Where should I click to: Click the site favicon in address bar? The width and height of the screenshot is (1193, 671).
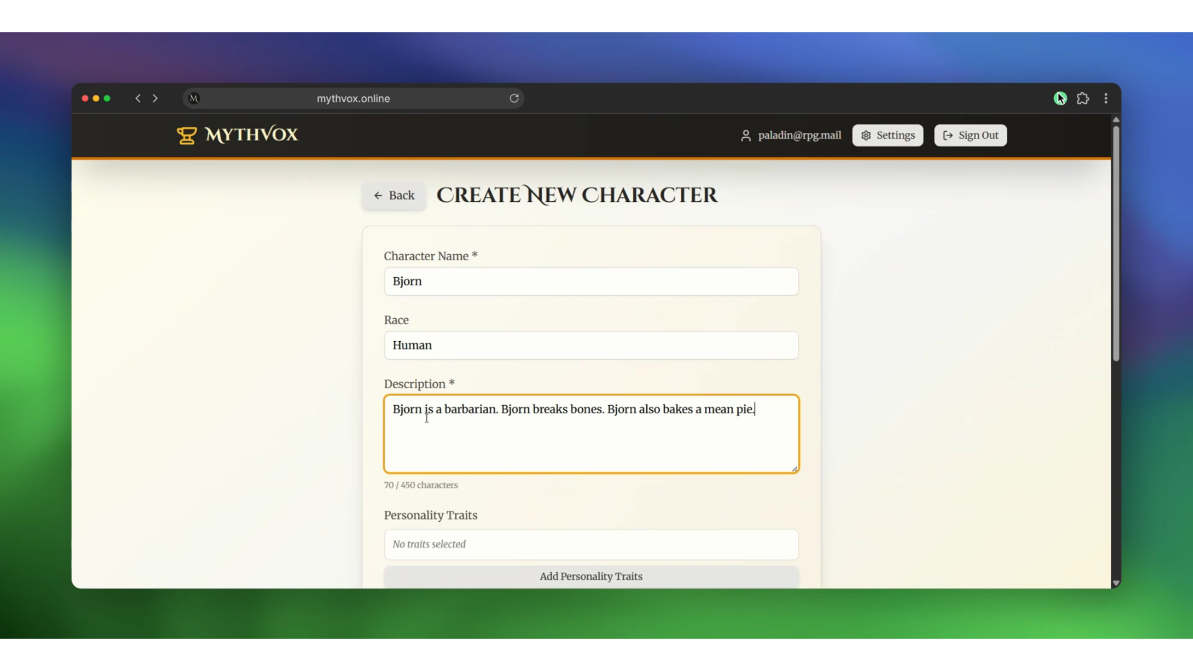pos(194,98)
